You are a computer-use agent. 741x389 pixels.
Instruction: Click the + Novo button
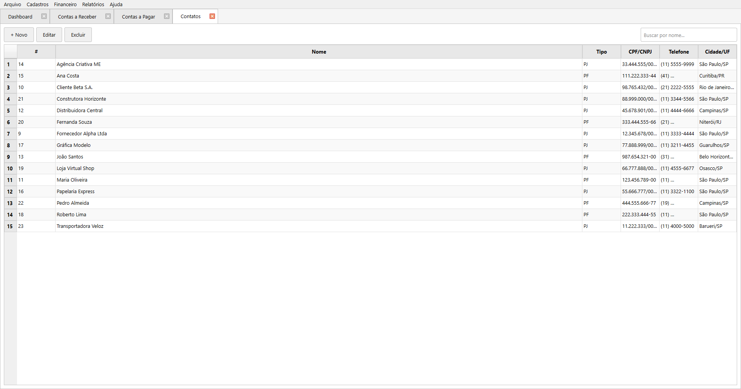coord(19,35)
